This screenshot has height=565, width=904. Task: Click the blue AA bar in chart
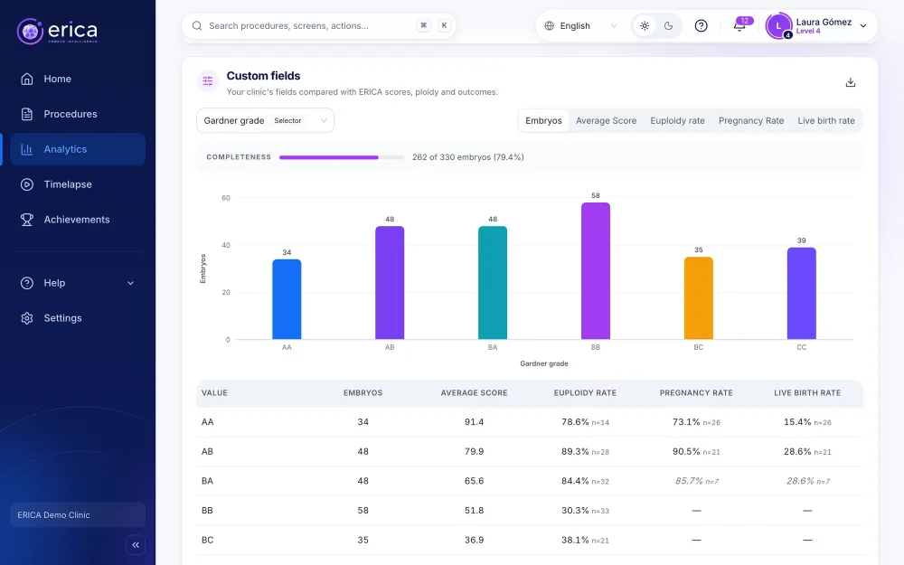click(x=287, y=299)
